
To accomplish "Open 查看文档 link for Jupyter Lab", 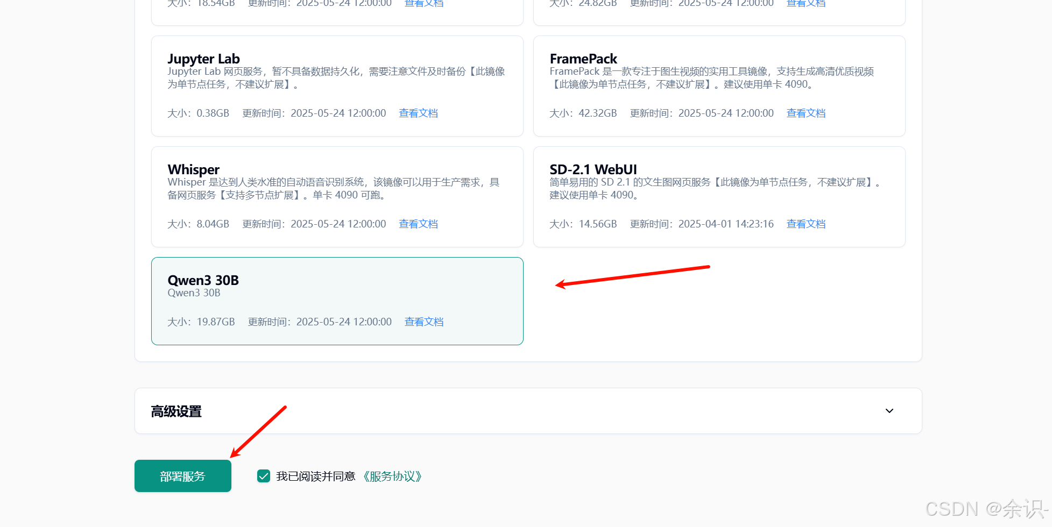I will (x=418, y=113).
